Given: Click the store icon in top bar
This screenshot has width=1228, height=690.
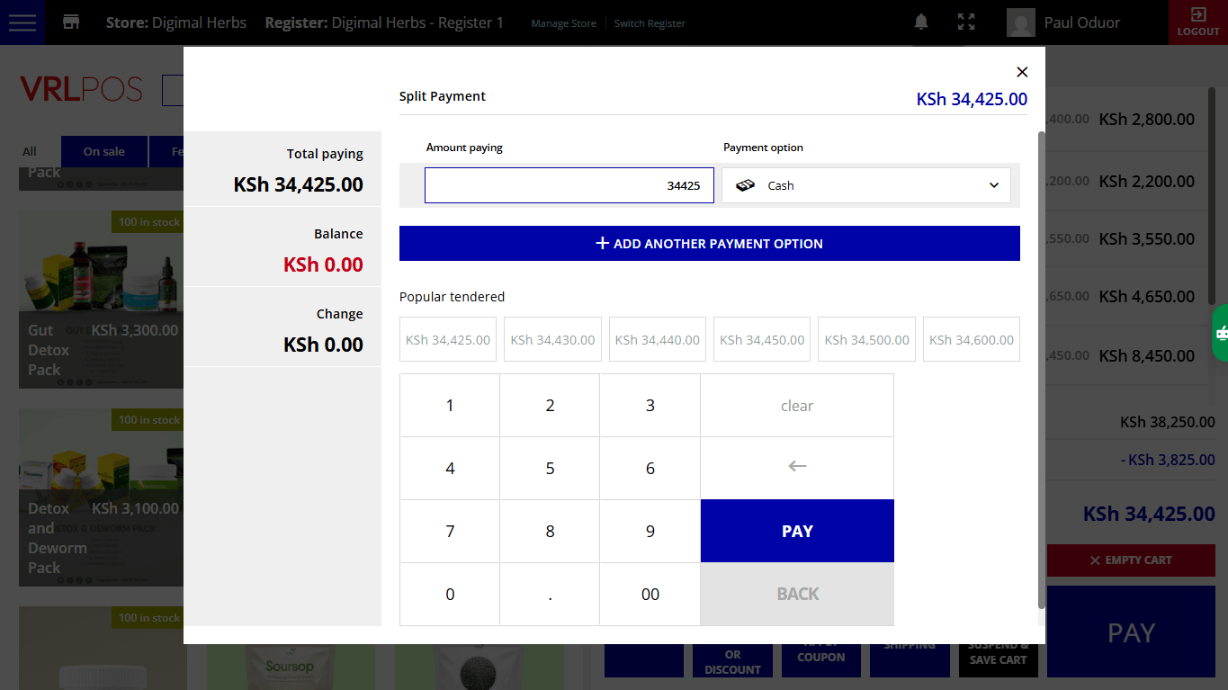Looking at the screenshot, I should (x=71, y=22).
